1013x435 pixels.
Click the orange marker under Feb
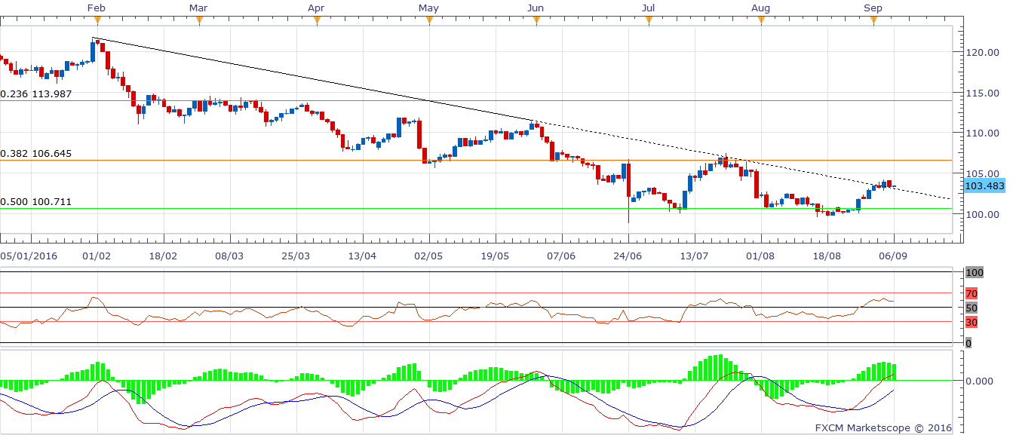pyautogui.click(x=97, y=21)
